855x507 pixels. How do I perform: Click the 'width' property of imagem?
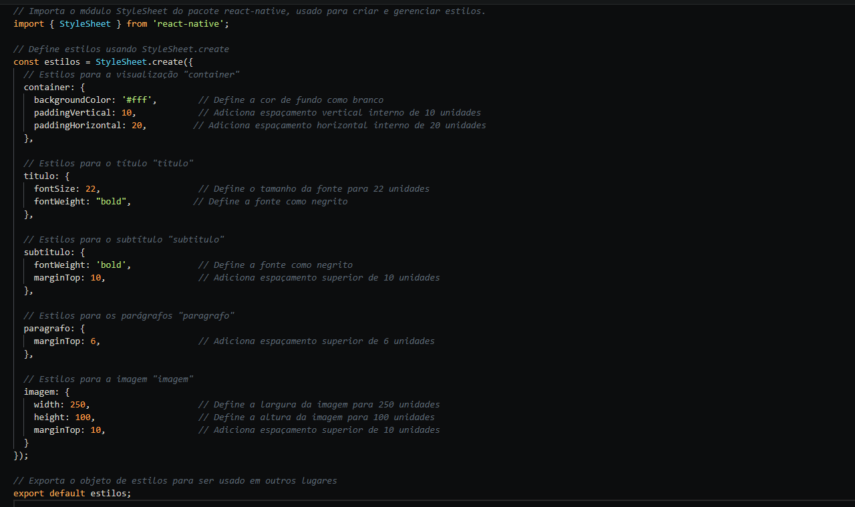click(47, 405)
